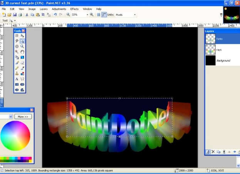
Task: Select the Ellipse Select tool
Action: tap(17, 46)
